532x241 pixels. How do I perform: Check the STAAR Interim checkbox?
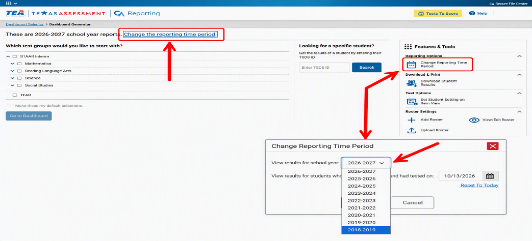point(15,56)
